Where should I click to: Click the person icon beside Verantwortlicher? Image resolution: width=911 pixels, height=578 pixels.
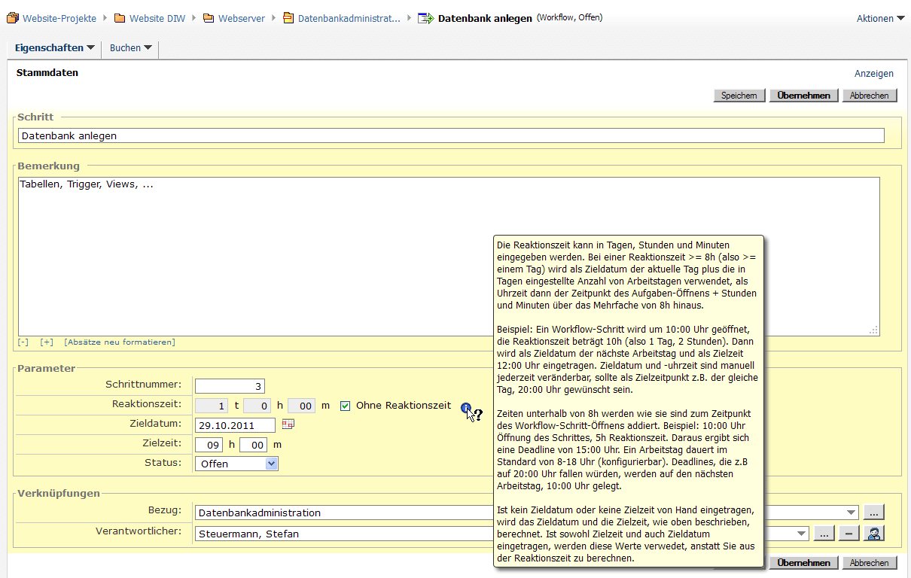875,533
